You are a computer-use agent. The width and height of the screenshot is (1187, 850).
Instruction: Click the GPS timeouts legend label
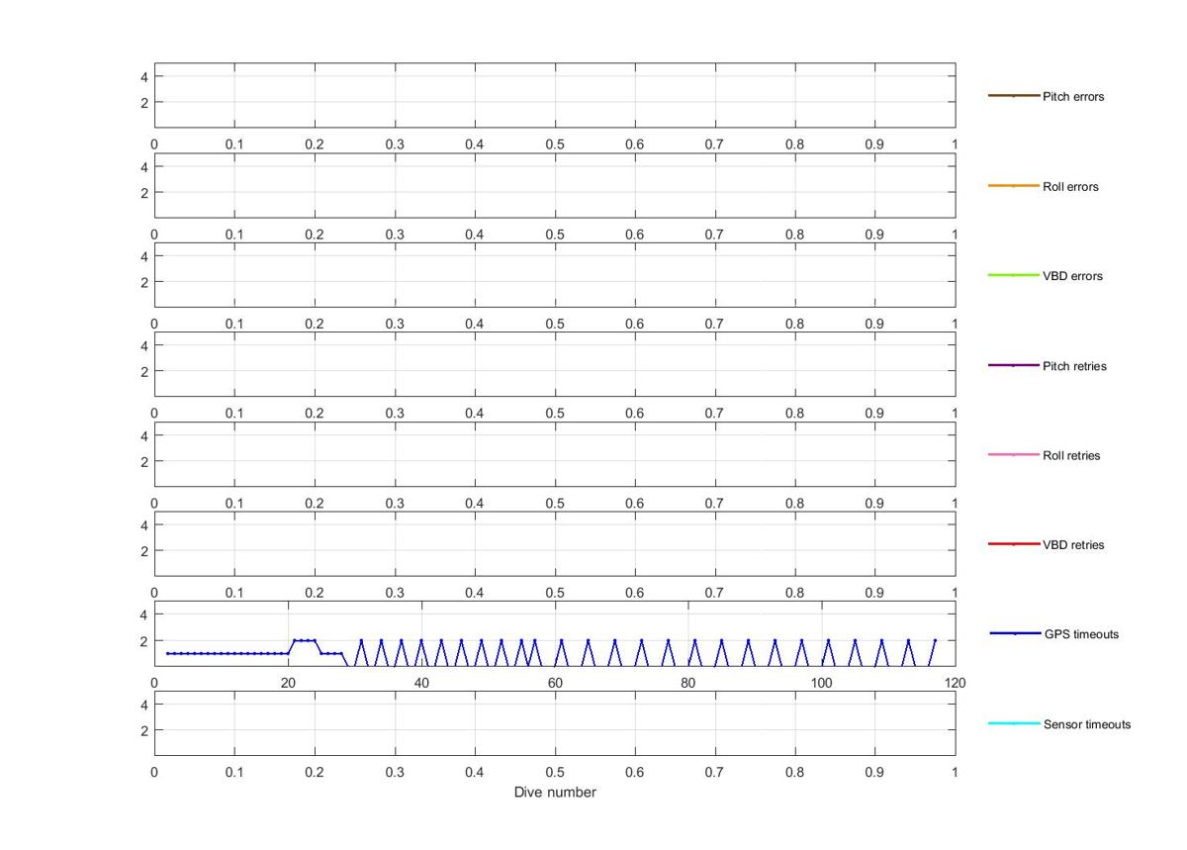point(1082,634)
